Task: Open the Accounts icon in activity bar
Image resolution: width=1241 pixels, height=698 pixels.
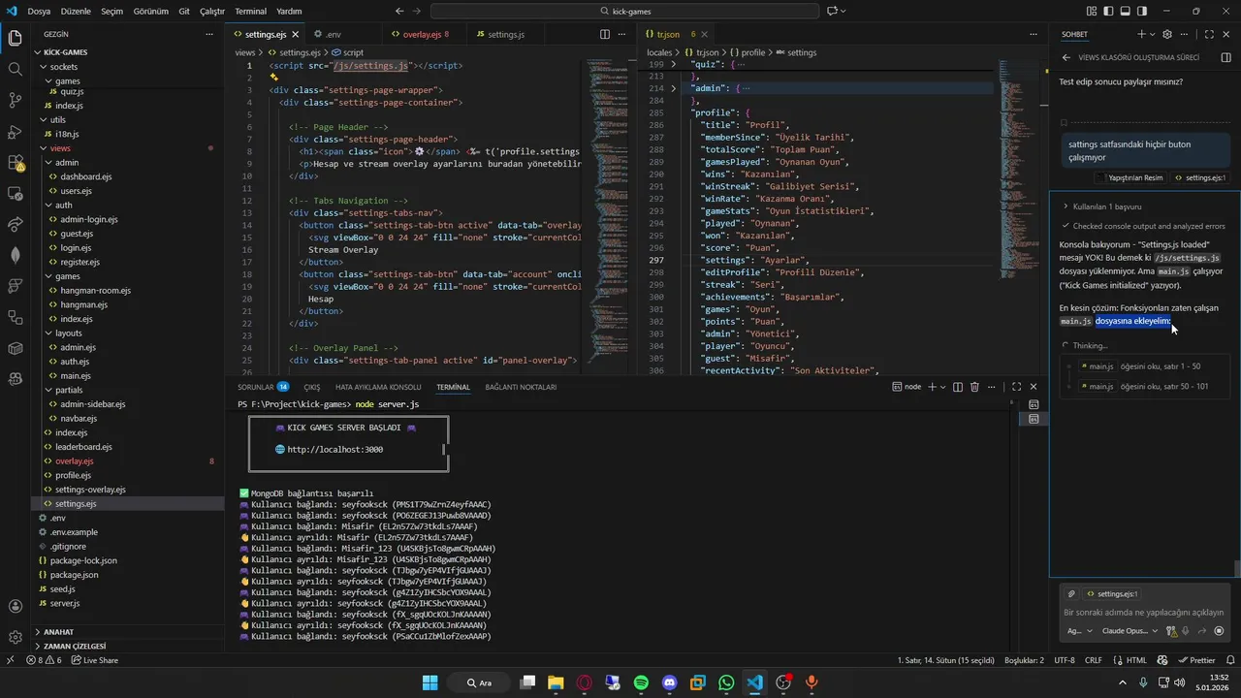Action: [x=15, y=607]
